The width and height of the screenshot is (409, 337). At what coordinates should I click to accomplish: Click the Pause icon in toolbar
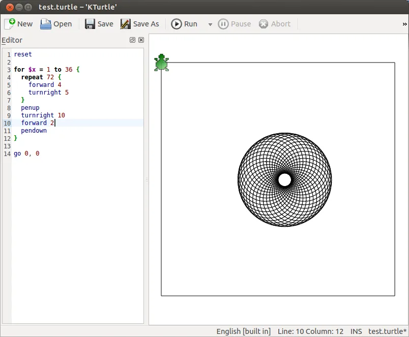click(x=223, y=24)
